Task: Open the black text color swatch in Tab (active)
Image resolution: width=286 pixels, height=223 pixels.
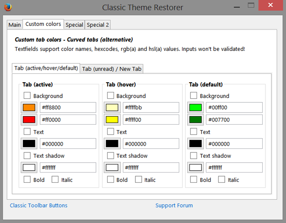Action: 29,144
